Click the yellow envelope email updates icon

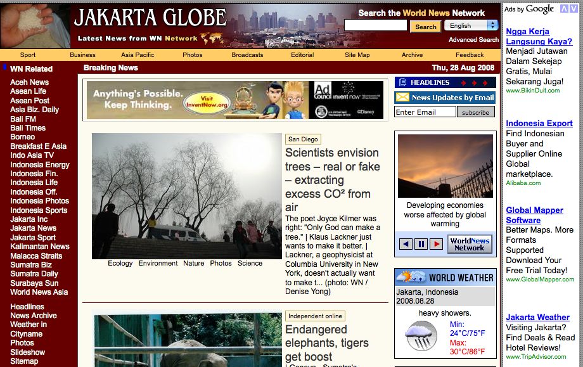402,98
